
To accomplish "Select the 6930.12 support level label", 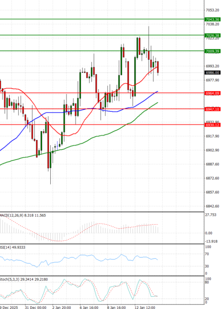I will pos(212,125).
